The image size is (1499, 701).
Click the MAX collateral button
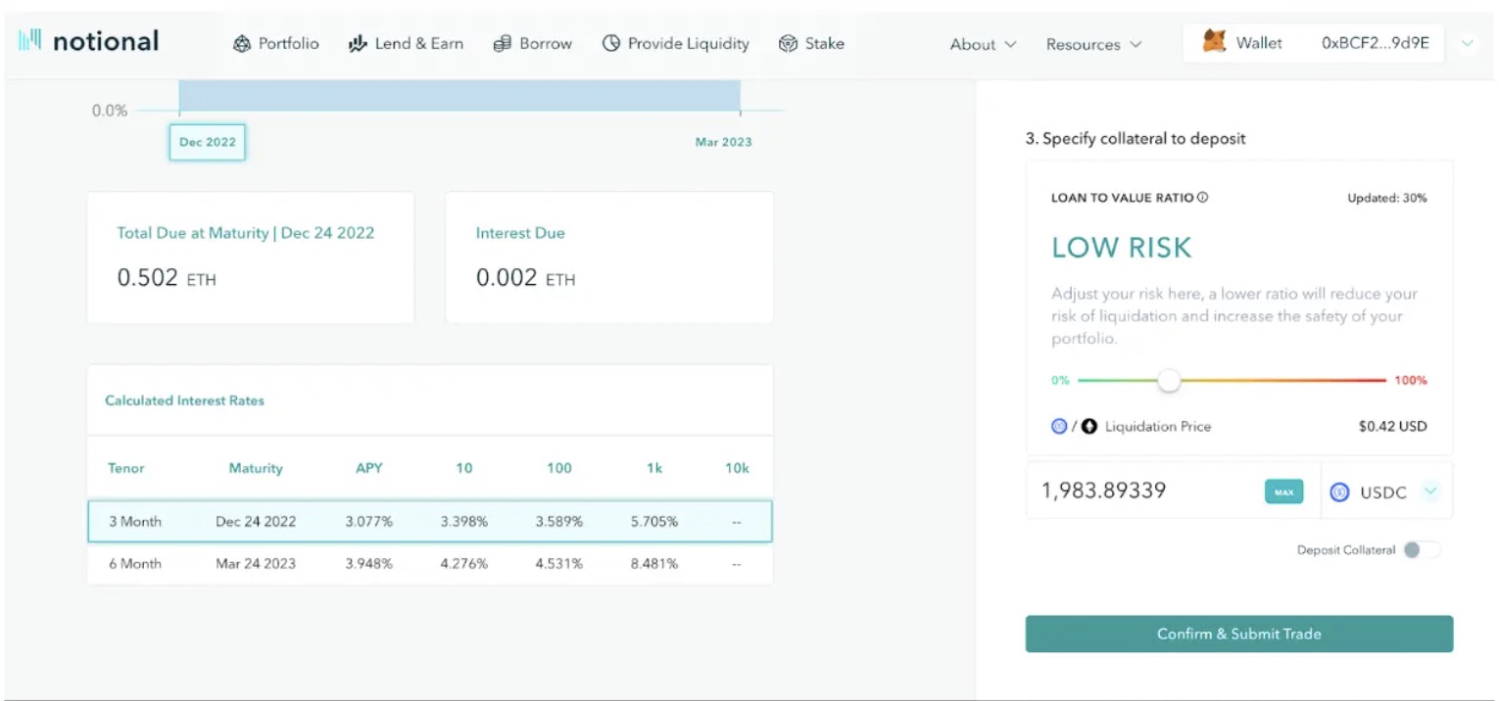[1283, 491]
